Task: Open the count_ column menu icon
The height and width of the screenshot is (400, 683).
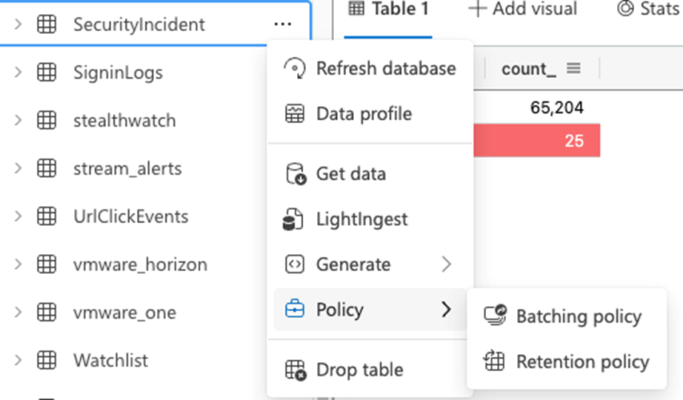Action: [x=574, y=69]
